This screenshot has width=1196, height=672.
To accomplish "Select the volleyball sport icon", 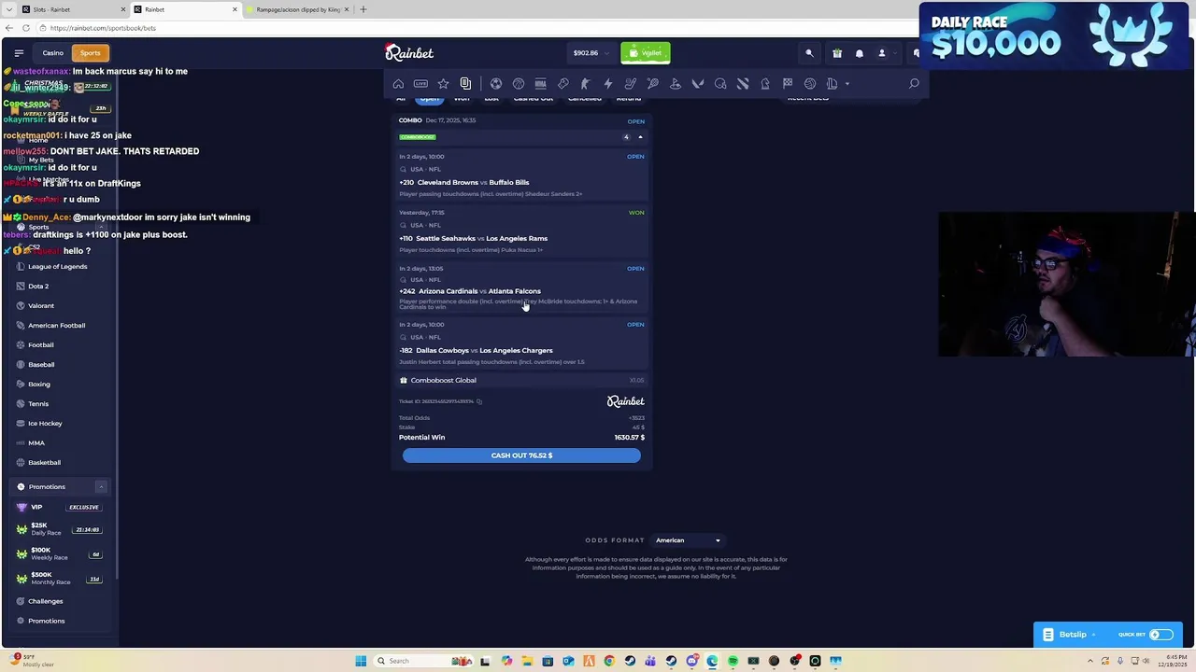I will 810,84.
